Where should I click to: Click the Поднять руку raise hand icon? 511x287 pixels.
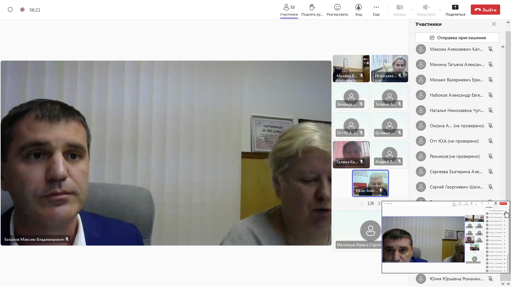[x=312, y=7]
